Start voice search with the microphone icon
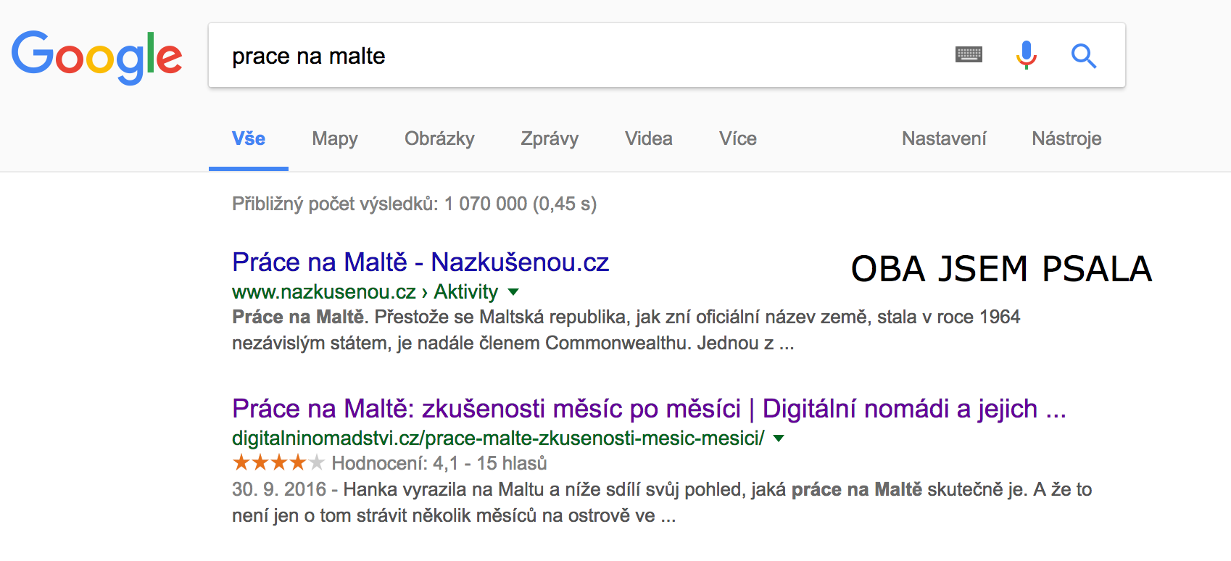Screen dimensions: 1231x561 1027,54
